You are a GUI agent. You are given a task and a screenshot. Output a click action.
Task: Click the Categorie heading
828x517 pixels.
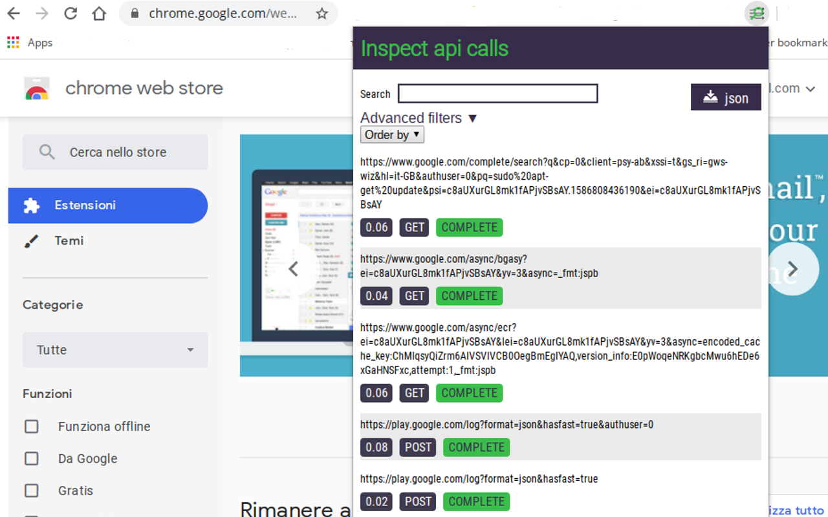(x=53, y=305)
